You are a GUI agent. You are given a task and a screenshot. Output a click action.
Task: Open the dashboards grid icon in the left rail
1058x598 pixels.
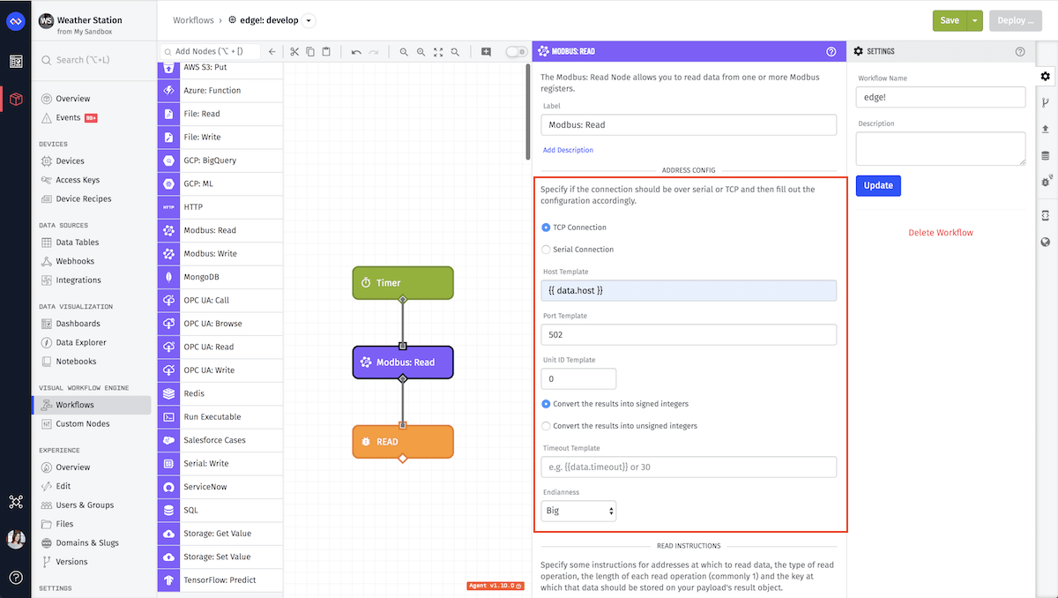(16, 61)
